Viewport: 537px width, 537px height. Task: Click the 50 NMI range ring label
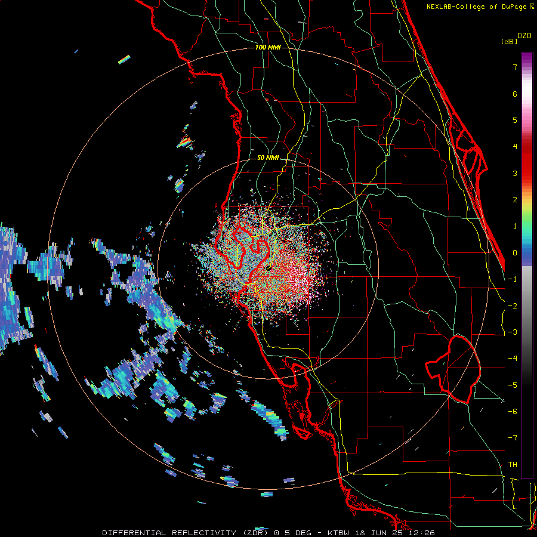click(x=268, y=158)
